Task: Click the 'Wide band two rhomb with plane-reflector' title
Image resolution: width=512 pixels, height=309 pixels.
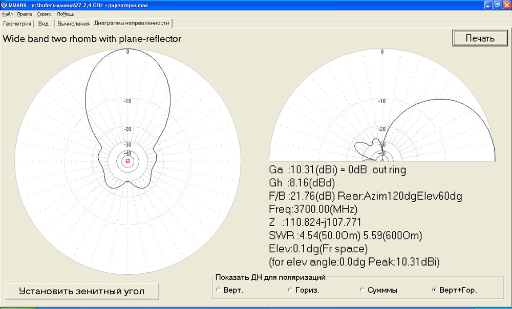Action: (x=92, y=39)
